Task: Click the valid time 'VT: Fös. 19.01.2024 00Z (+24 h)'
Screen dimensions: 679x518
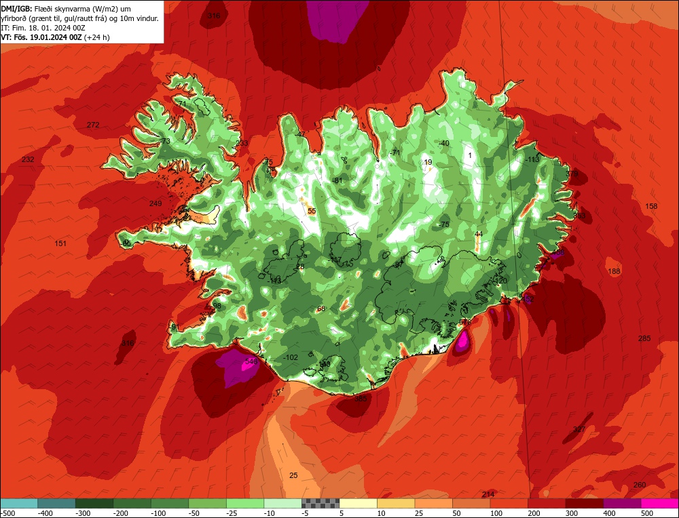Action: click(x=56, y=37)
